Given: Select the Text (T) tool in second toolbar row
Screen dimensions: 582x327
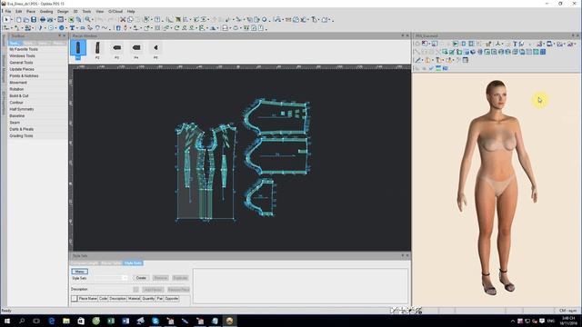Looking at the screenshot, I should [73, 28].
